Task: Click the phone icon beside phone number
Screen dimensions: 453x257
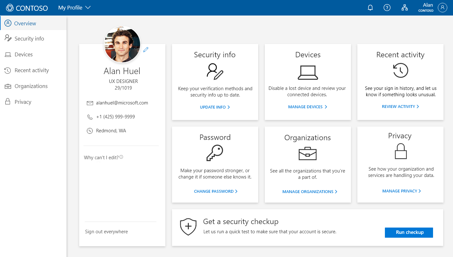Action: tap(90, 117)
